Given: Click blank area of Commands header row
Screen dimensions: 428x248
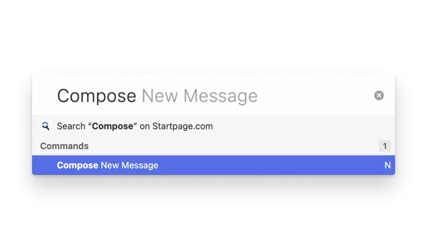Looking at the screenshot, I should click(x=232, y=146).
